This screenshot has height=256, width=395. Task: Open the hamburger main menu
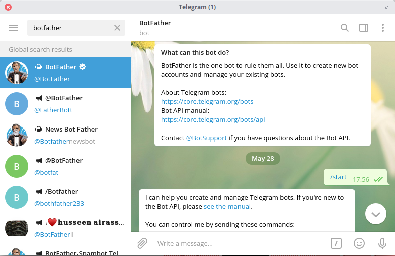[x=14, y=28]
